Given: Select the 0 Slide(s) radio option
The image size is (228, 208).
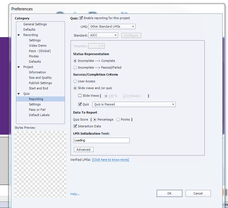Looking at the screenshot, I should (x=125, y=96).
